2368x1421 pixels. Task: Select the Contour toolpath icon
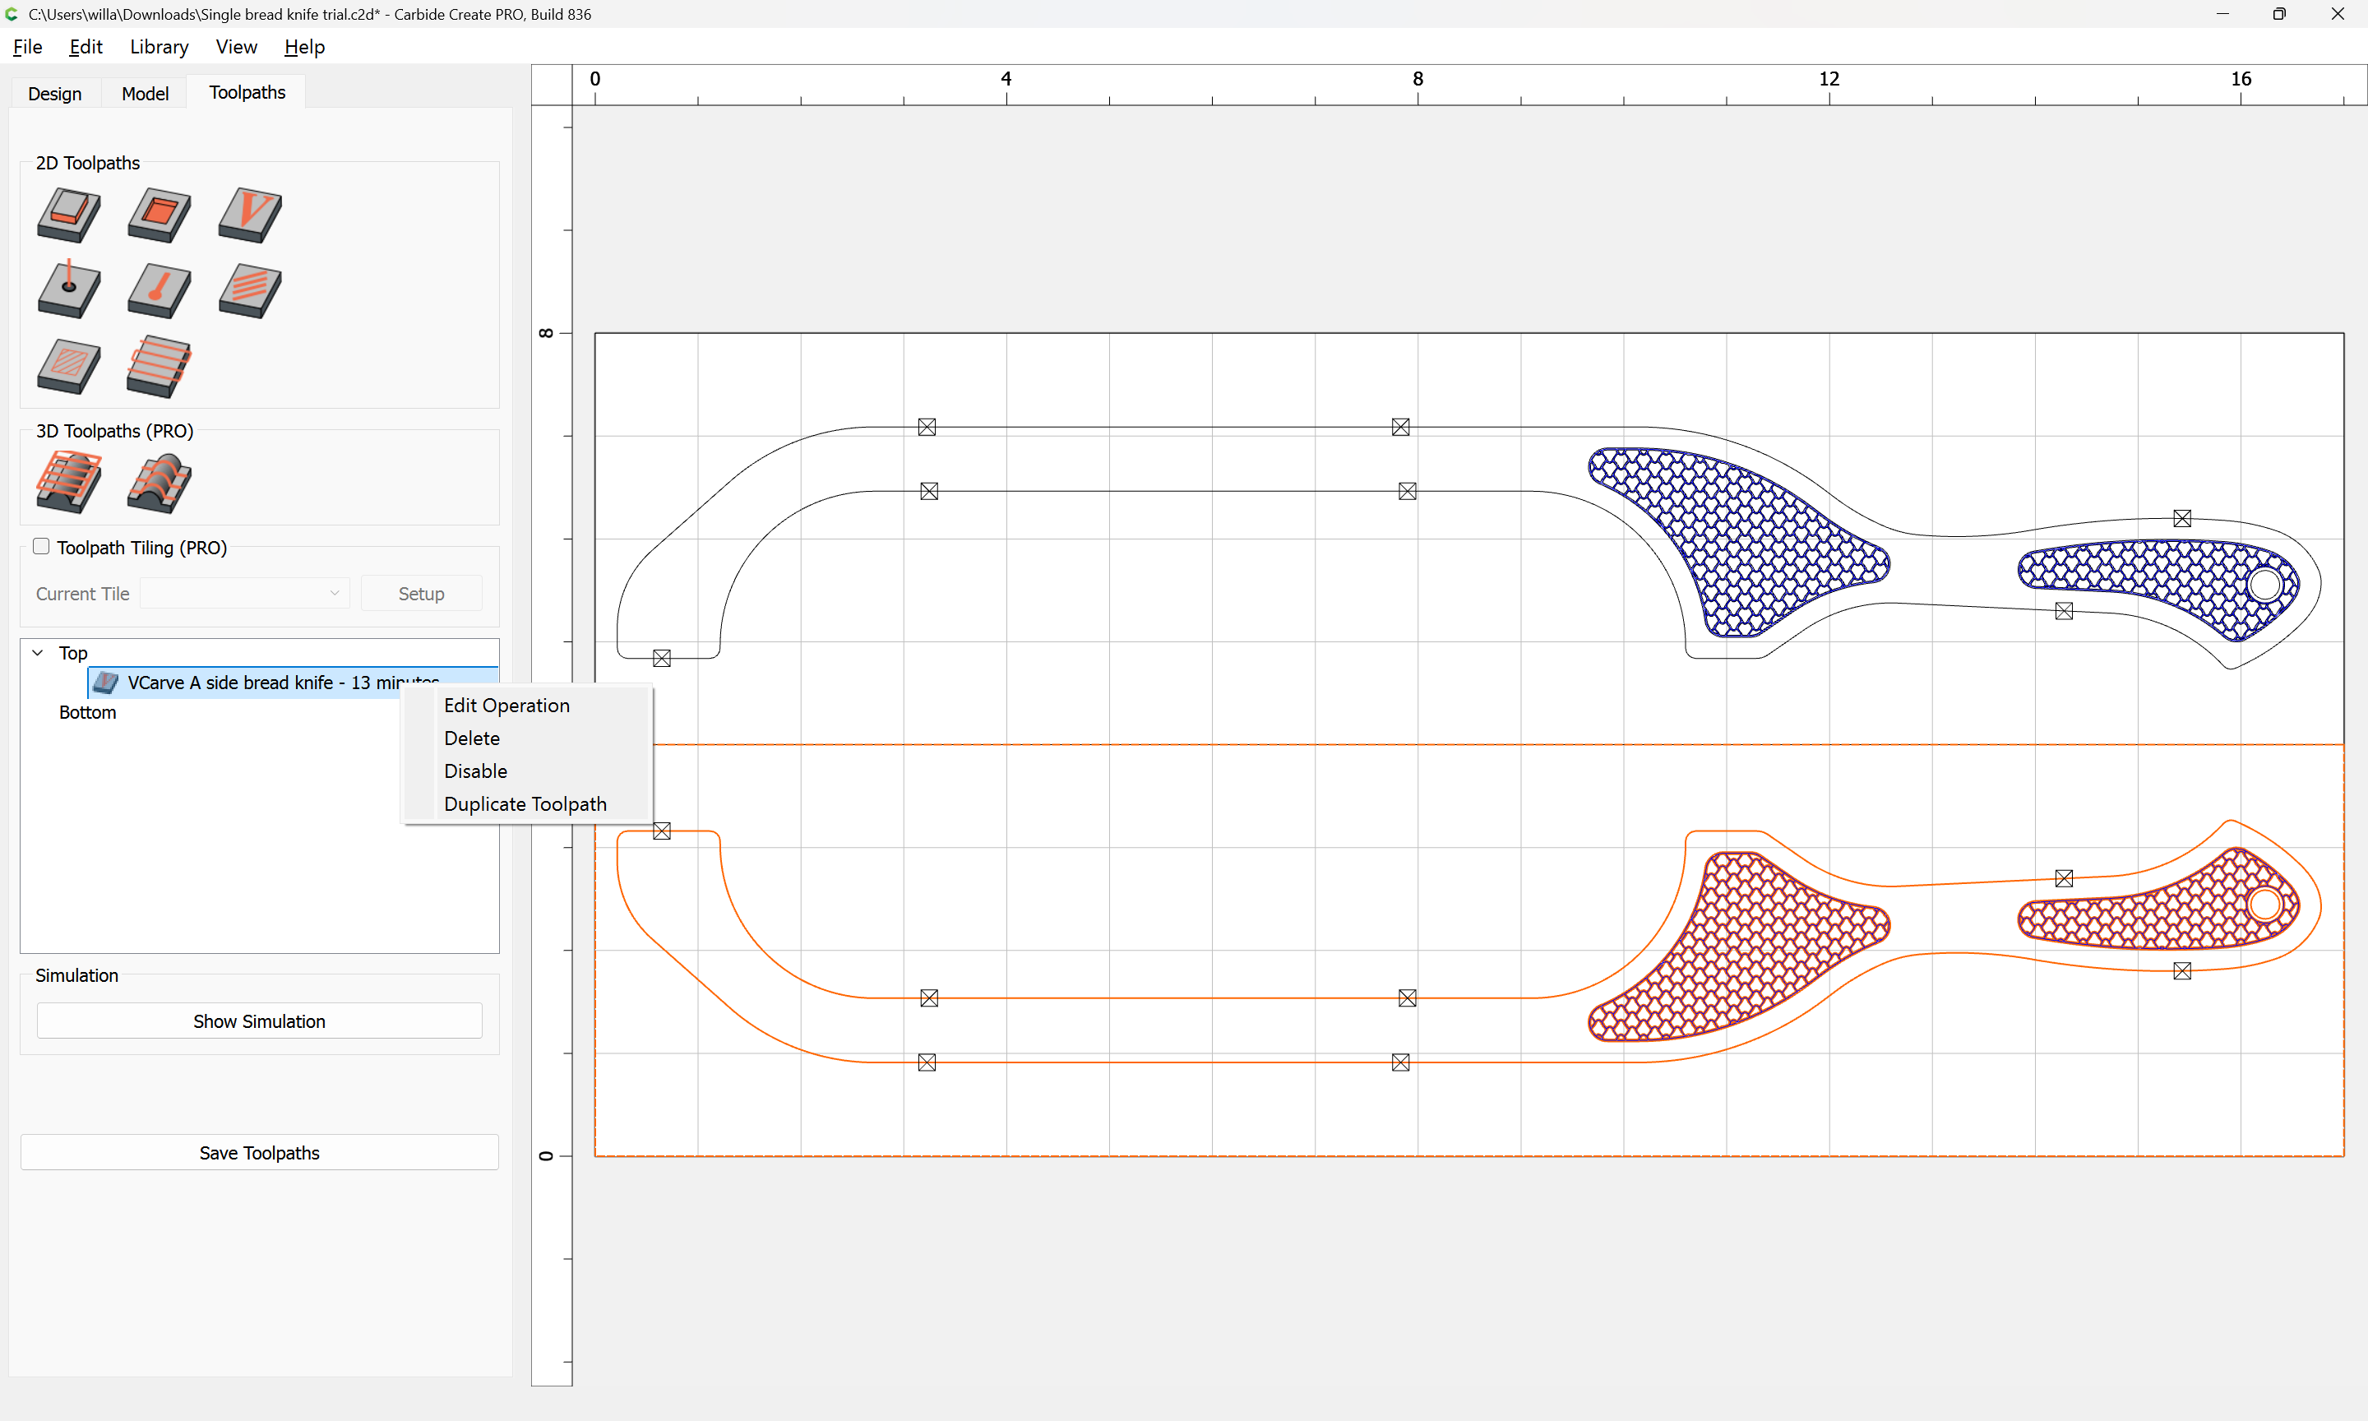pos(68,215)
